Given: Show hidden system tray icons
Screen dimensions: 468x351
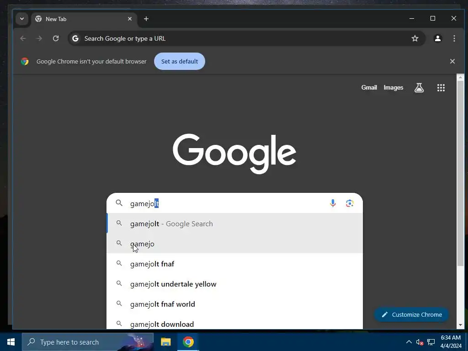Looking at the screenshot, I should click(409, 342).
